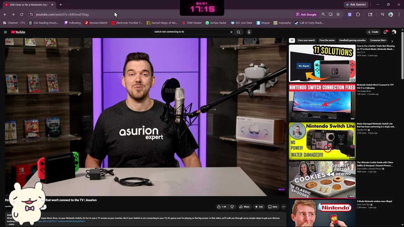Close the YouTube browser tab
This screenshot has height=227, width=404.
[52, 5]
